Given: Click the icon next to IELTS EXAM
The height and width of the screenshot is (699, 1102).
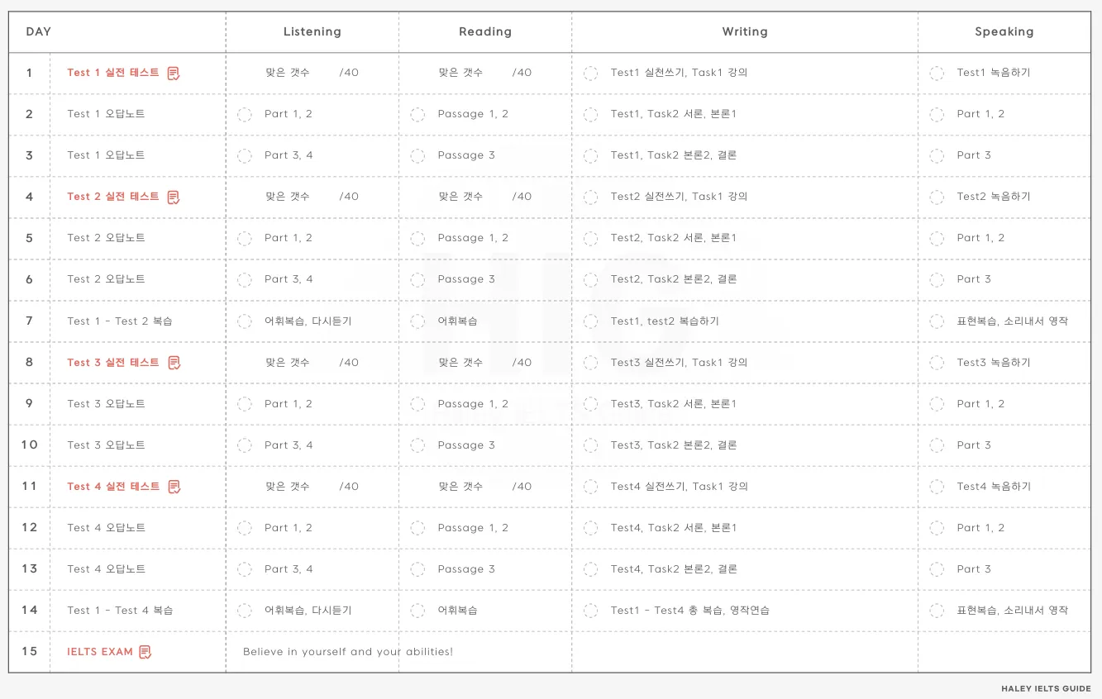Looking at the screenshot, I should pyautogui.click(x=146, y=652).
